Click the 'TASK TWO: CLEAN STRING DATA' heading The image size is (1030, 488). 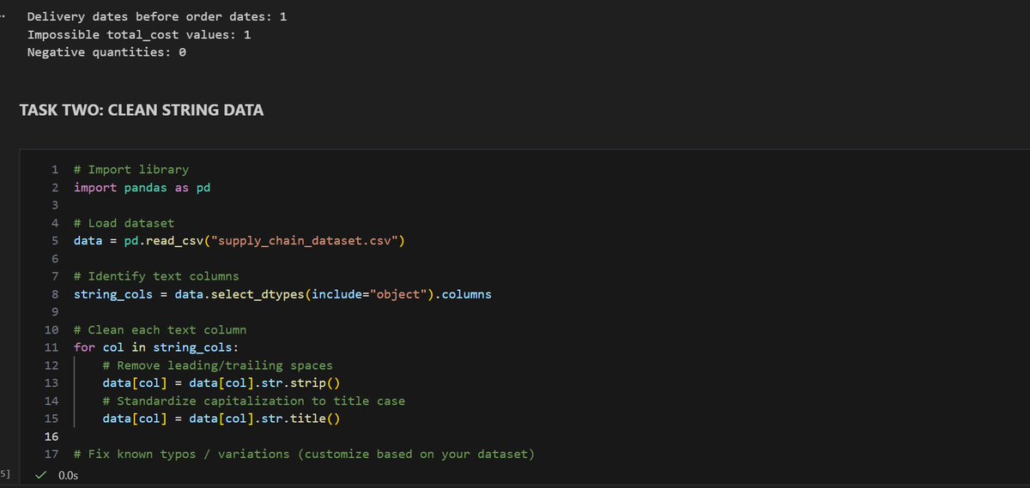tap(141, 111)
